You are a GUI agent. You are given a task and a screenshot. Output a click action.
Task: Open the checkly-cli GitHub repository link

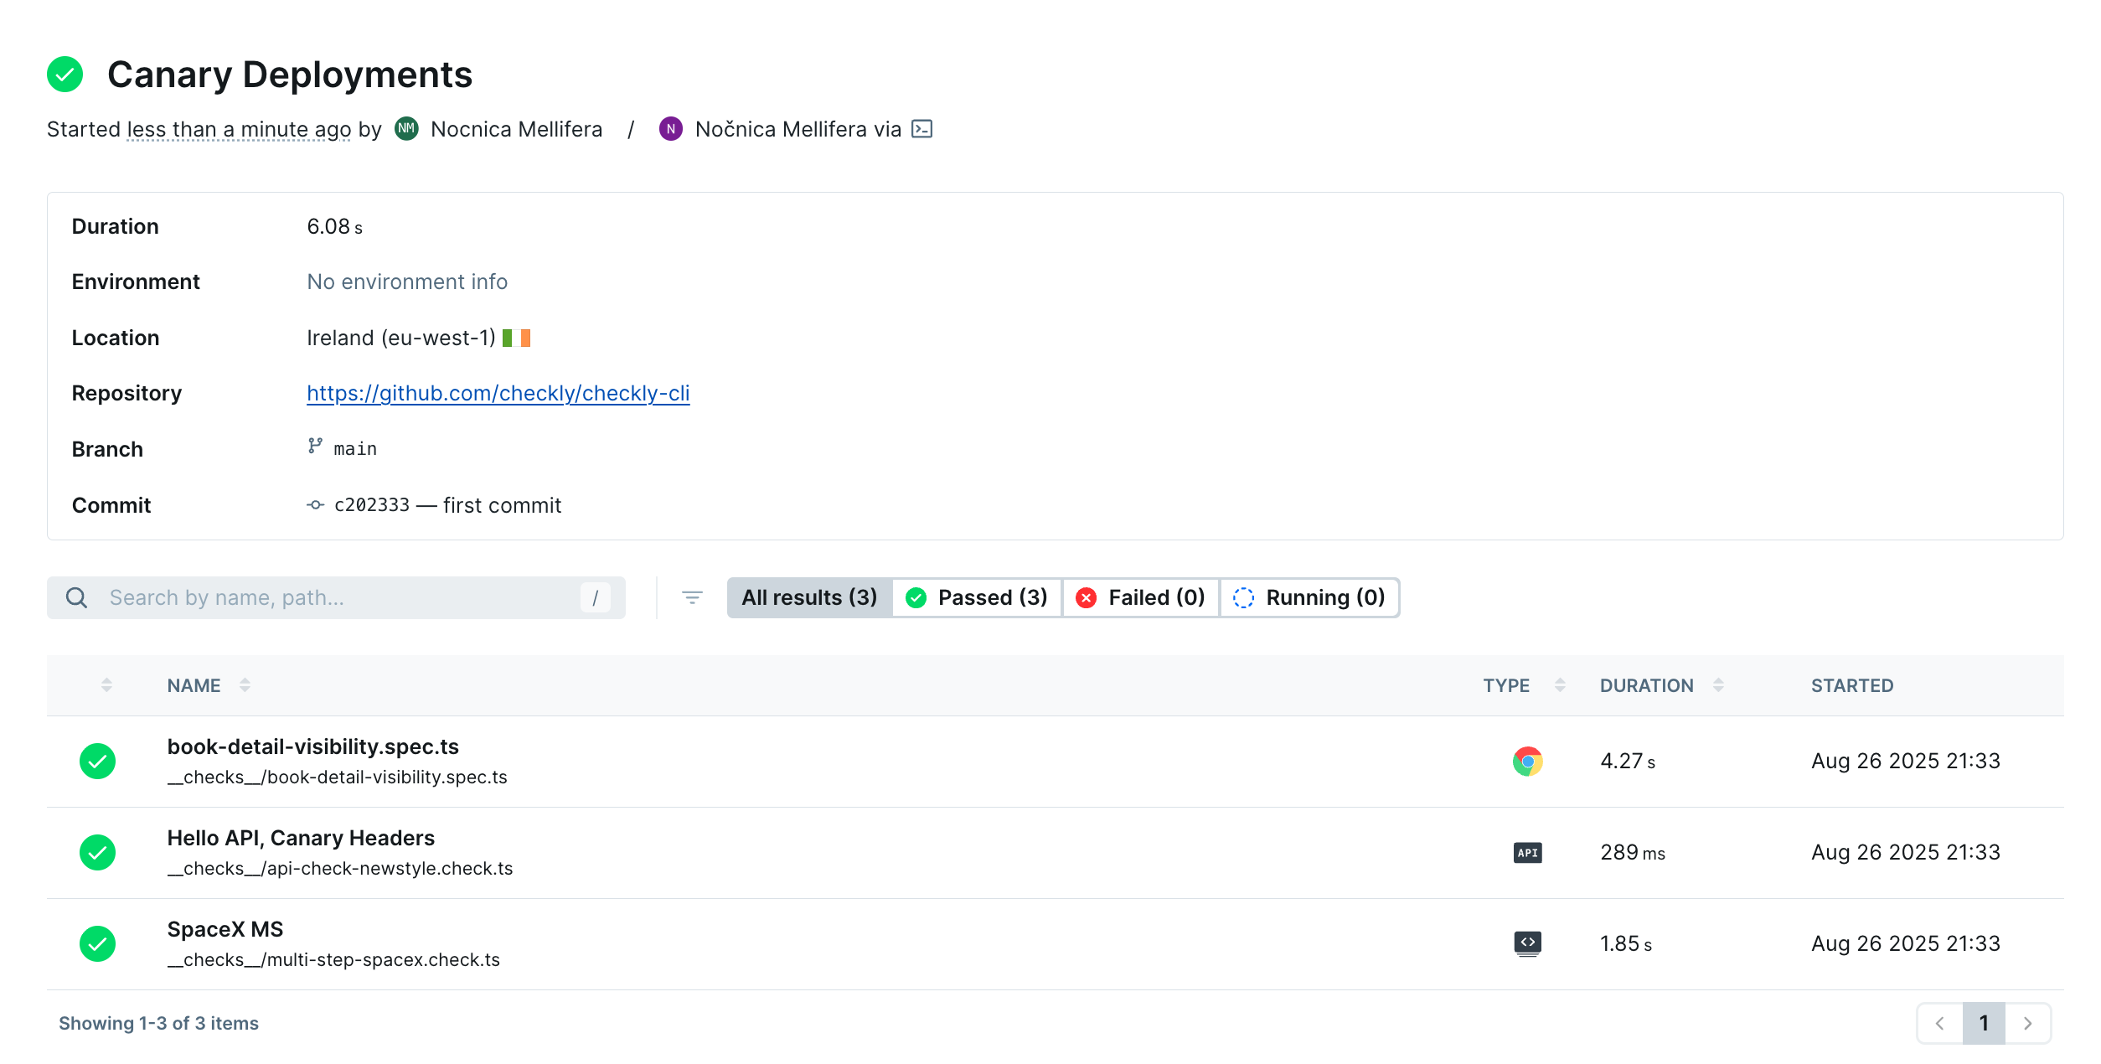pos(498,393)
